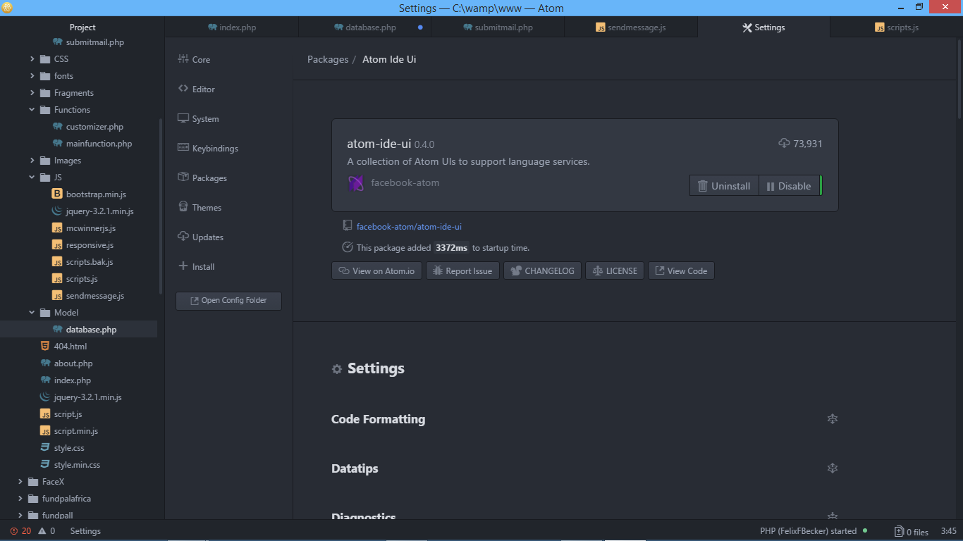
Task: Open the facebook-atom/atom-ide-ui repository link
Action: [x=410, y=226]
